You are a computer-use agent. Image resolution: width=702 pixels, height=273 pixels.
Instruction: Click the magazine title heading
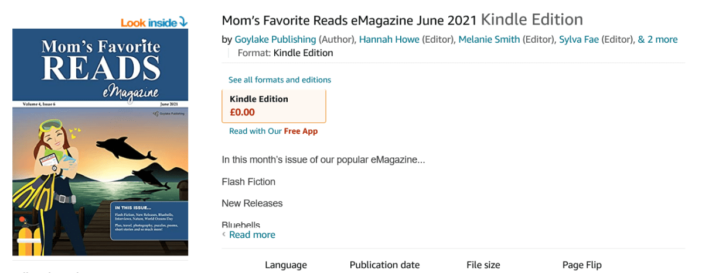tap(350, 20)
